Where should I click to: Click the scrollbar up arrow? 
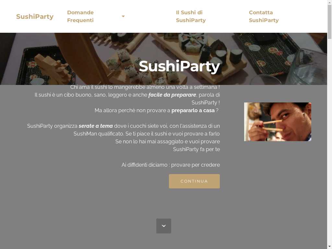(329, 2)
